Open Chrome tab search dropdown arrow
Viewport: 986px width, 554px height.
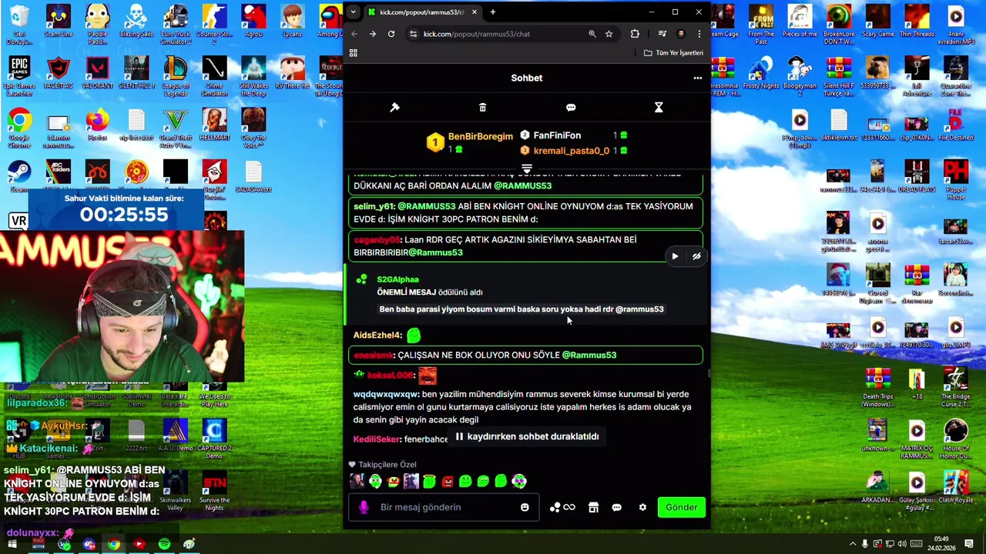pos(353,12)
